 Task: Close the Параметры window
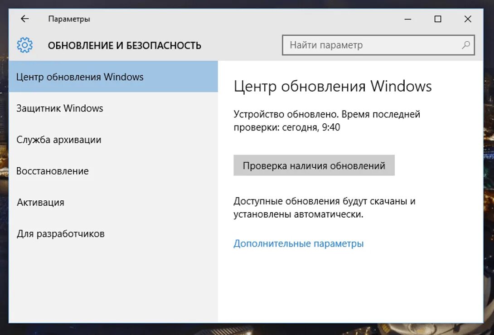(x=468, y=19)
